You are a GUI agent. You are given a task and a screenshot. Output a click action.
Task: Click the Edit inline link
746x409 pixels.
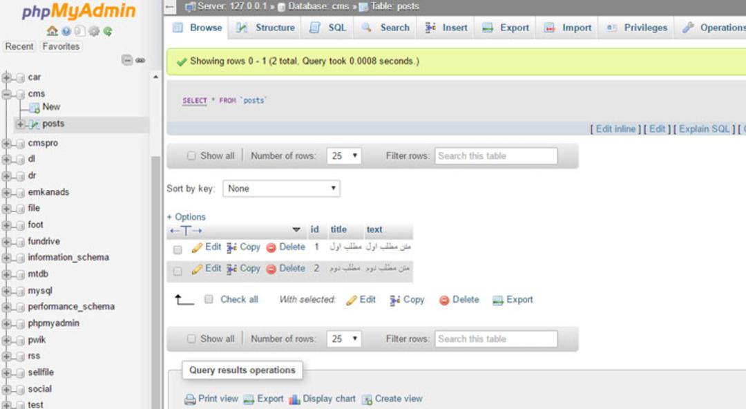[x=615, y=129]
